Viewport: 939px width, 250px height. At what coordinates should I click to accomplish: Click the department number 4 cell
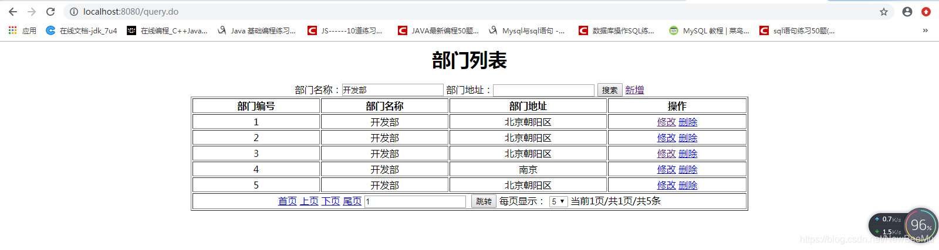256,169
